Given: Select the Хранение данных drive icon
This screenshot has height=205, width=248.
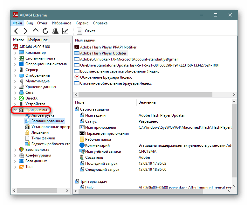Looking at the screenshot, I should click(21, 87).
